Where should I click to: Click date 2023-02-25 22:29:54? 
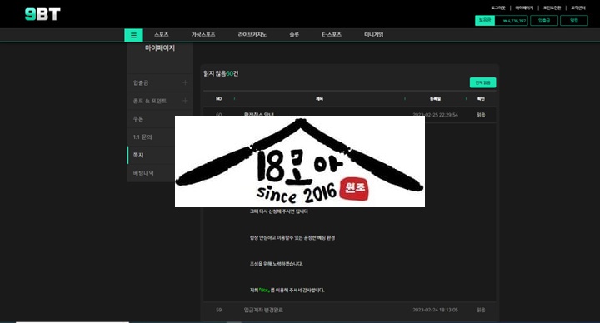(436, 115)
